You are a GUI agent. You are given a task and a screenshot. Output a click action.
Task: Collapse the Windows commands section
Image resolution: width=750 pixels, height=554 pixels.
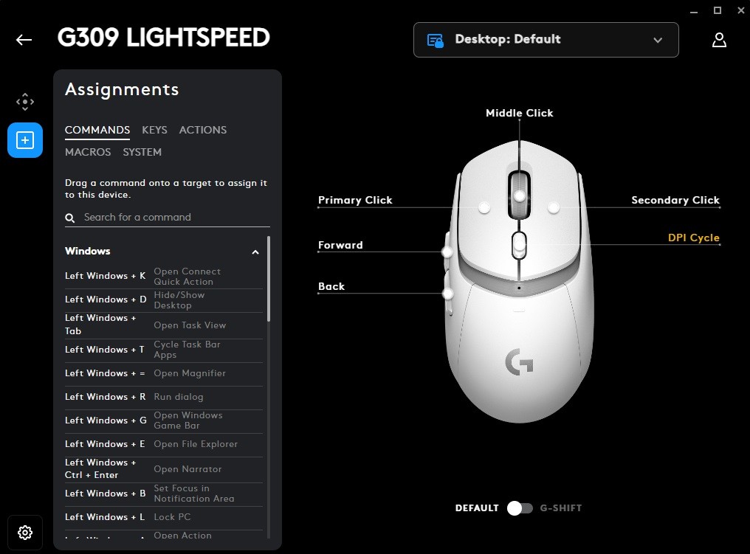[255, 252]
